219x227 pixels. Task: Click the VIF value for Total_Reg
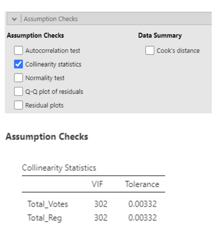[101, 218]
